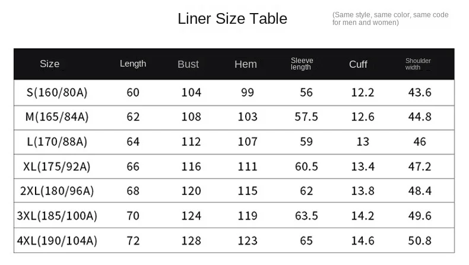Click the same style note text
The image size is (469, 265).
click(x=390, y=18)
